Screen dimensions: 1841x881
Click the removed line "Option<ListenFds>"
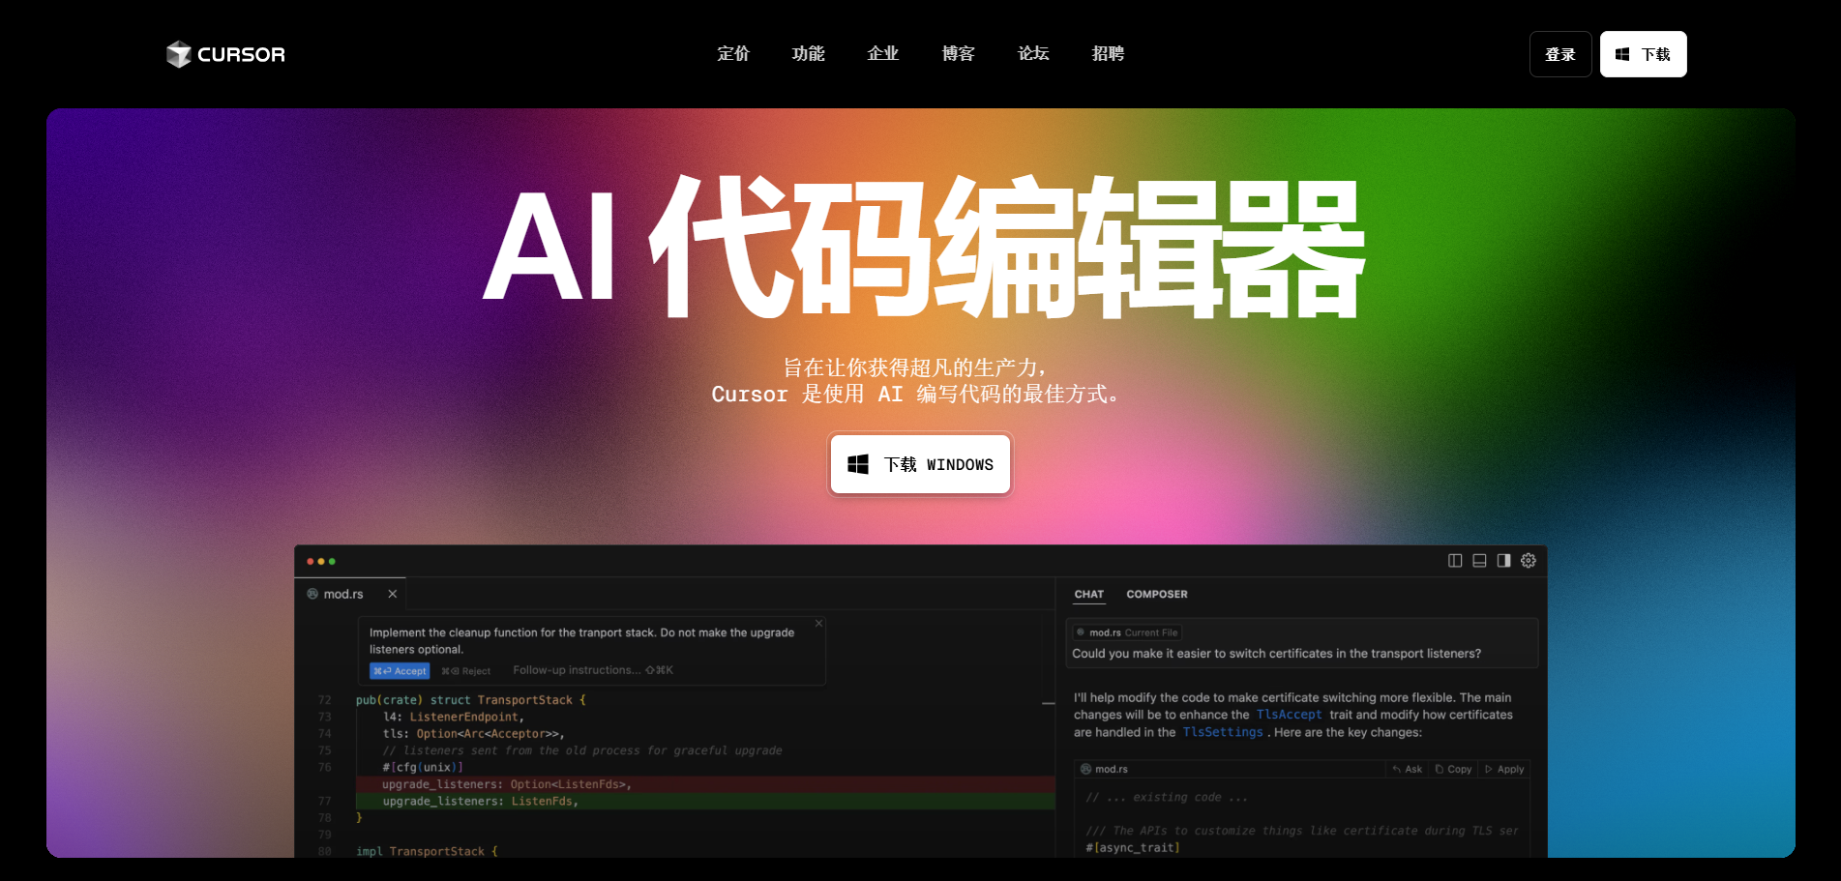coord(507,784)
